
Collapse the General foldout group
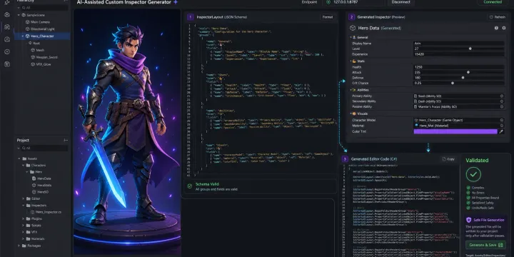click(351, 38)
